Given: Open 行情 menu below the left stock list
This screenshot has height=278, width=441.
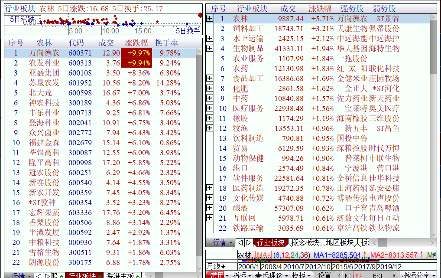Looking at the screenshot, I should tap(21, 275).
